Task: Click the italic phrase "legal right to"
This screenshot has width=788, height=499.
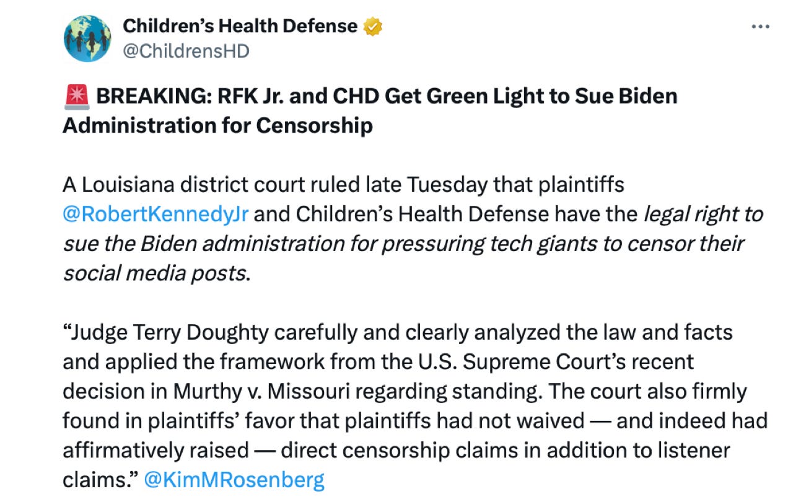Action: click(703, 214)
